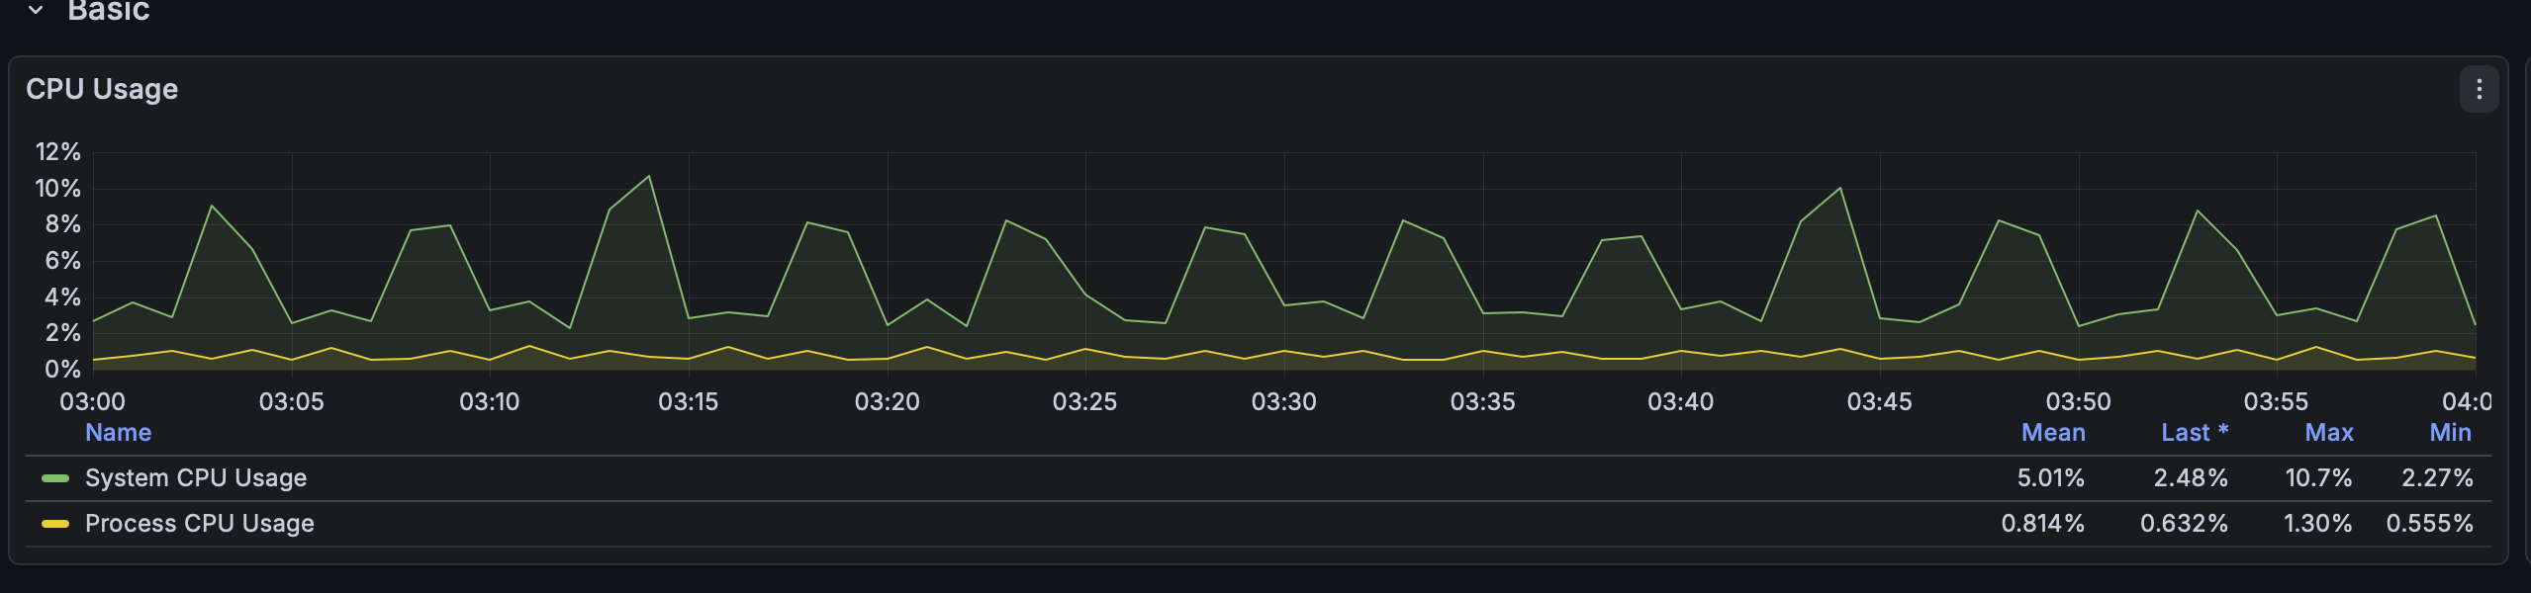This screenshot has height=593, width=2531.
Task: Click the 03:15 time axis label
Action: [x=688, y=402]
